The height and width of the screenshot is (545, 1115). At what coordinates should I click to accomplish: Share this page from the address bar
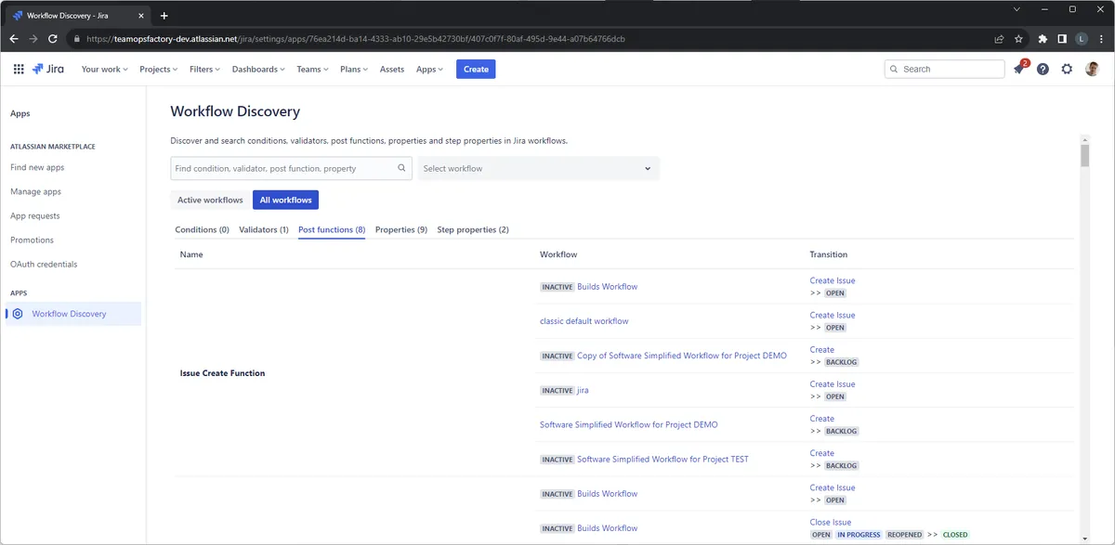pos(999,39)
